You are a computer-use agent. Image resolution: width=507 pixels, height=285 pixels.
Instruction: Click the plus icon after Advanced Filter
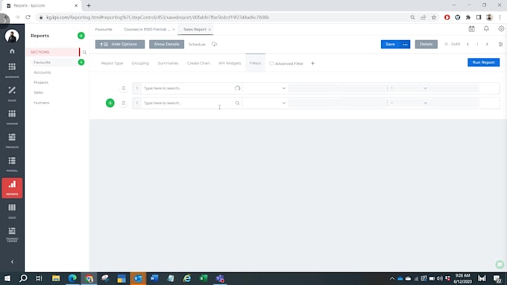(312, 63)
